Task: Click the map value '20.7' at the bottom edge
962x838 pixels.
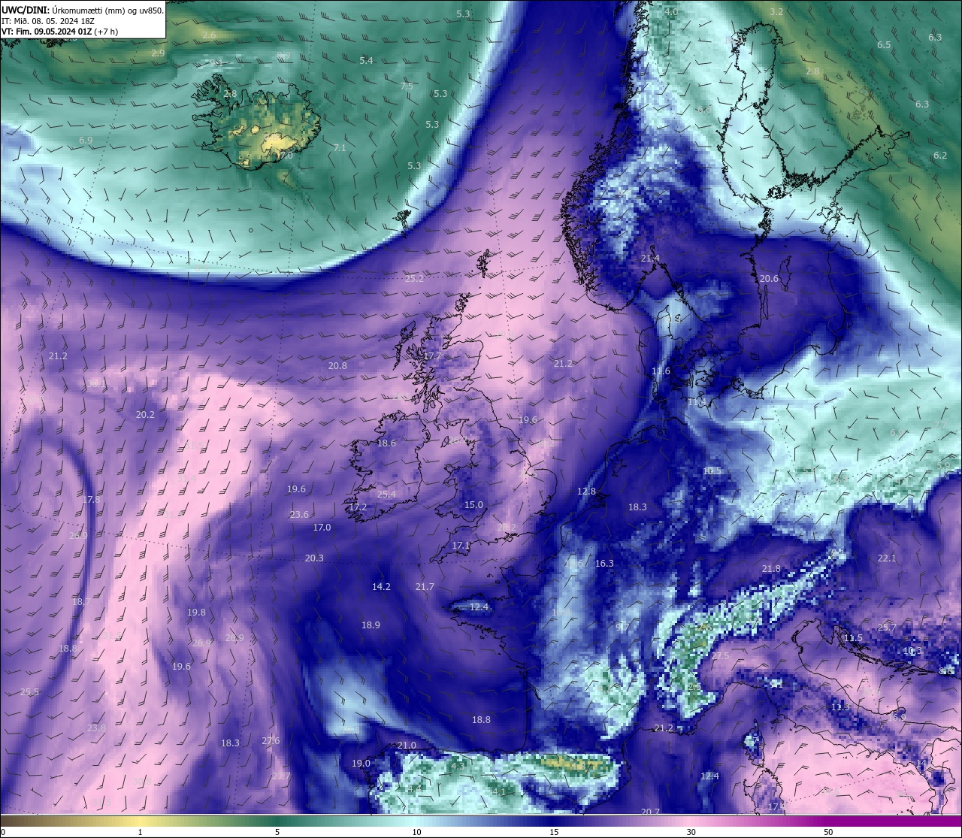Action: point(650,812)
